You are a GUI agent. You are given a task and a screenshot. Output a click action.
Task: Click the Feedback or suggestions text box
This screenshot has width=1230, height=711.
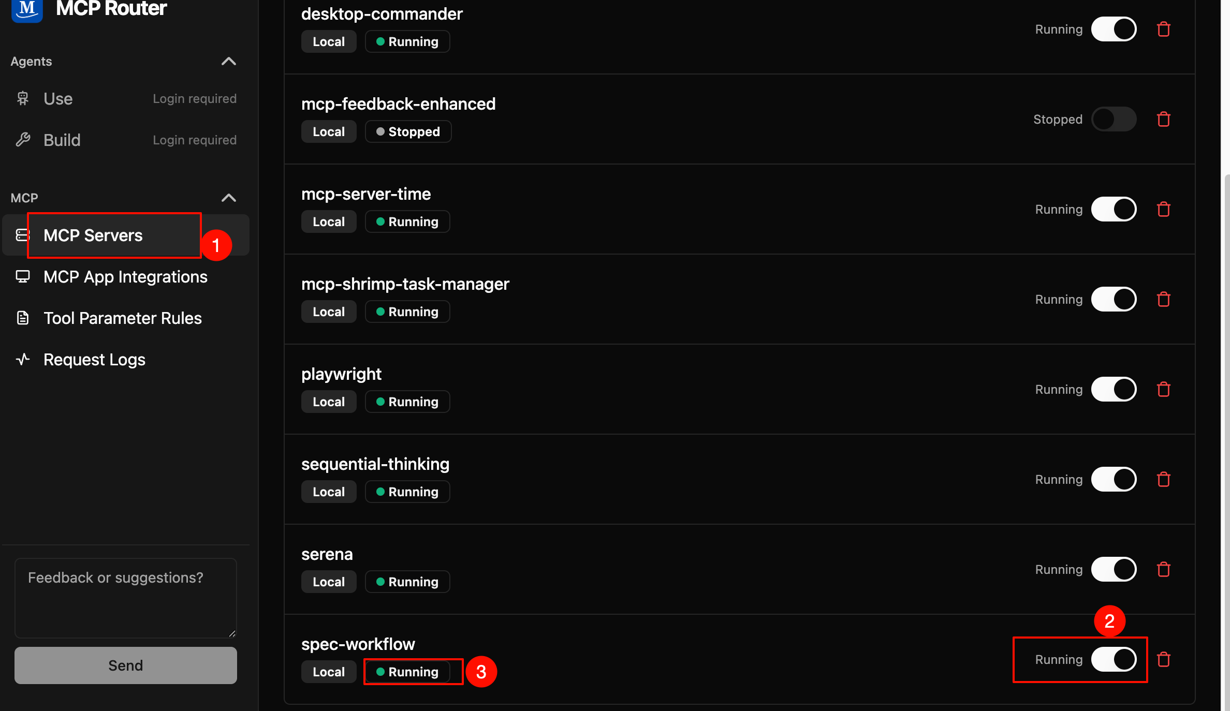point(126,598)
